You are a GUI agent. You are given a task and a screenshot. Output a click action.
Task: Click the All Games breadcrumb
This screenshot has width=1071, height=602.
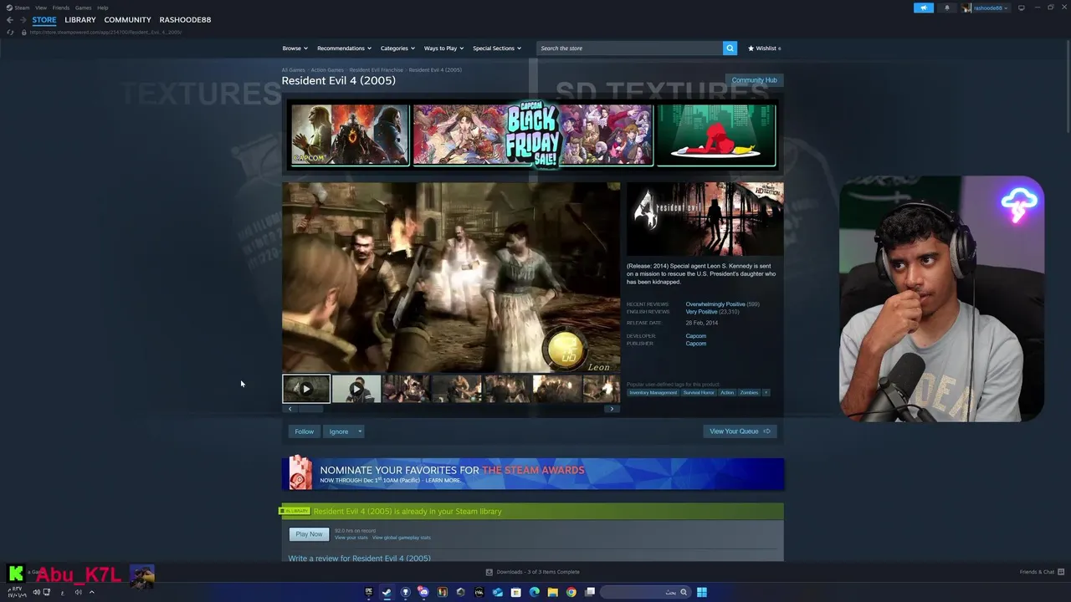[x=293, y=70]
